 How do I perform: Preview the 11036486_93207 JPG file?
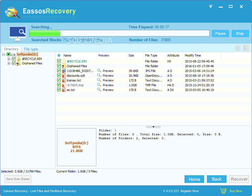pyautogui.click(x=108, y=71)
